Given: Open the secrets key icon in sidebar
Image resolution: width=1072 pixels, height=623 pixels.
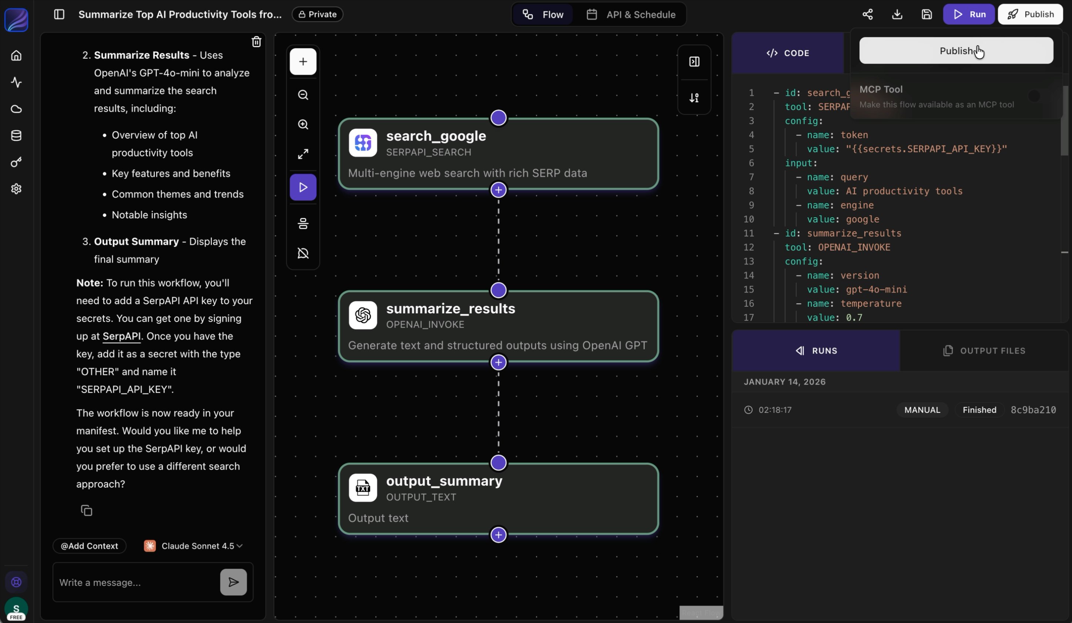Looking at the screenshot, I should pyautogui.click(x=16, y=162).
